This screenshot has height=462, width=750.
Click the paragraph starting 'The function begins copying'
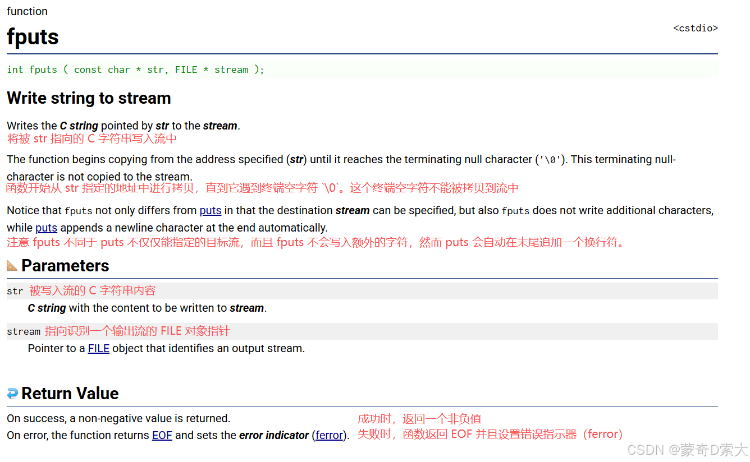coord(341,168)
